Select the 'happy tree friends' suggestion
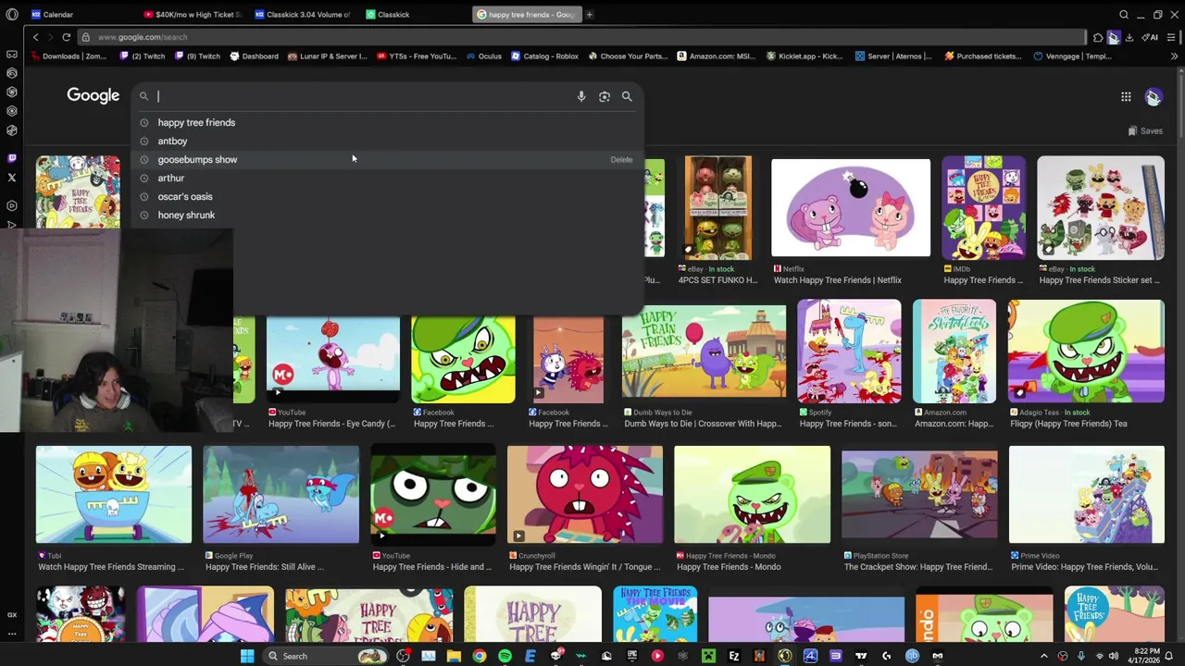 point(389,122)
